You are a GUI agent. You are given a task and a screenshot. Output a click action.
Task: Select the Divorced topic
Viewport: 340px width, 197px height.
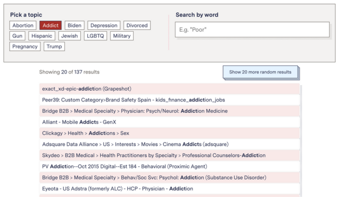(137, 25)
